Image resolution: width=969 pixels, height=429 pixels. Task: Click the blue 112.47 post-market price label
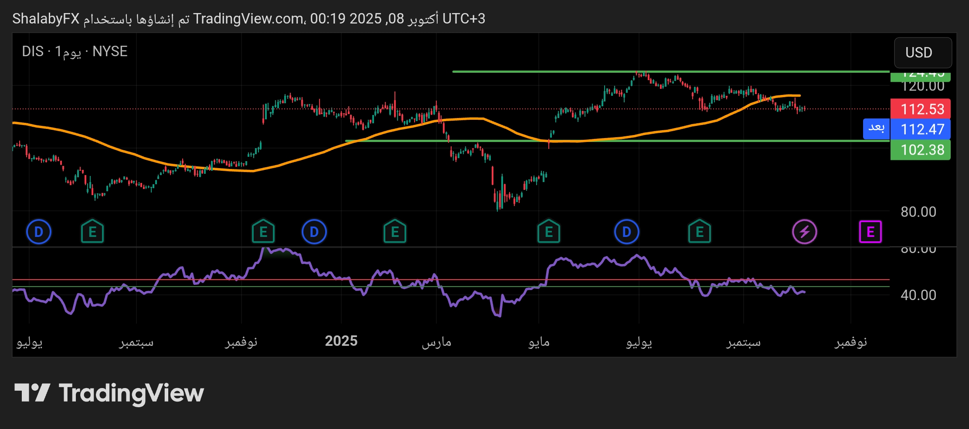pyautogui.click(x=921, y=129)
